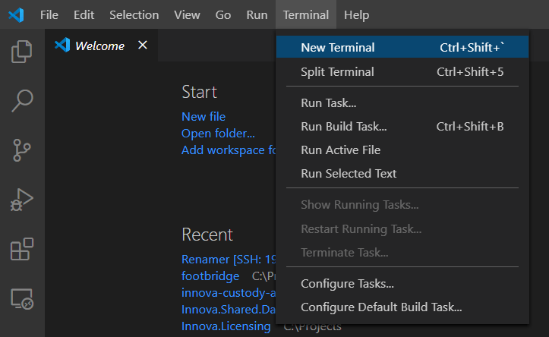The image size is (549, 337).
Task: Open recent project Innova.Licensing
Action: click(x=226, y=326)
